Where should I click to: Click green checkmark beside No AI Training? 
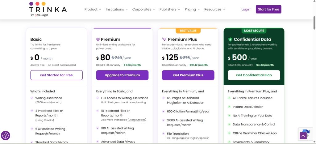tap(229, 116)
